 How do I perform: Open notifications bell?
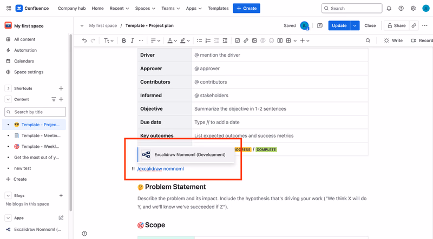pyautogui.click(x=389, y=8)
